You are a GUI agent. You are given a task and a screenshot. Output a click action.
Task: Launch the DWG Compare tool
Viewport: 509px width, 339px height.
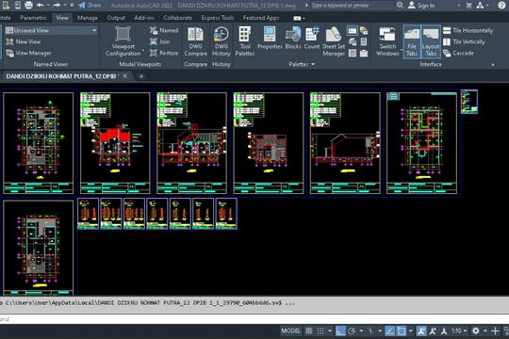pos(195,41)
